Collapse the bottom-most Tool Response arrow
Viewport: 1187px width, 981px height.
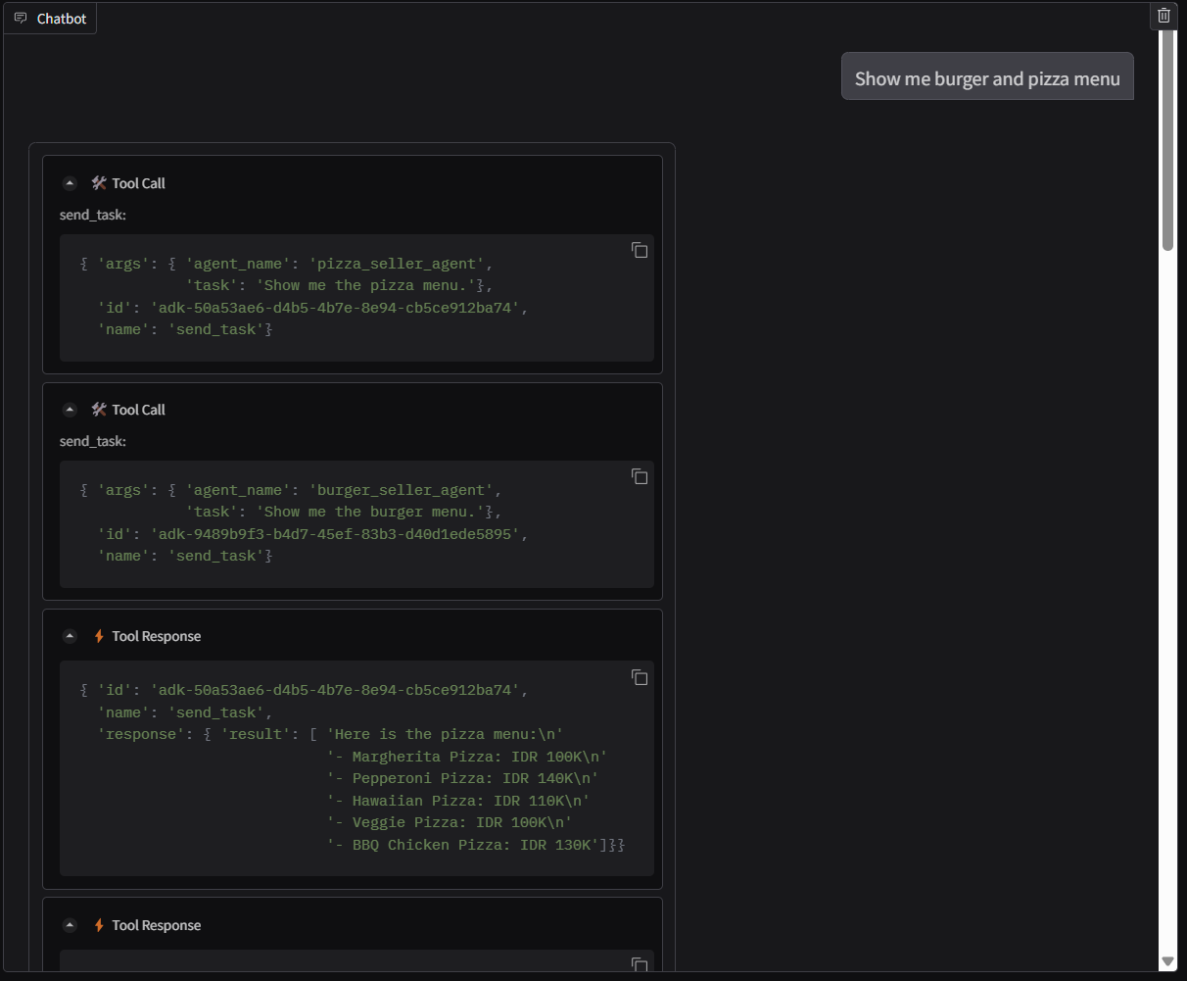(x=70, y=925)
